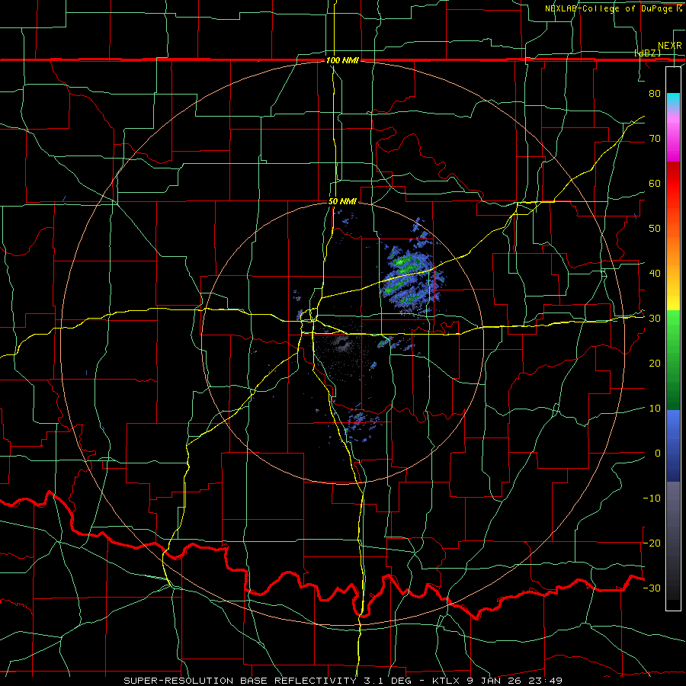Click the 10 value on the dBZ scale
The width and height of the screenshot is (686, 686).
tap(655, 409)
